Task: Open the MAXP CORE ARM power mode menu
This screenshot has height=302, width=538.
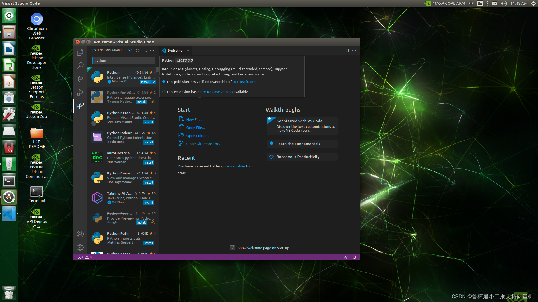Action: click(444, 3)
